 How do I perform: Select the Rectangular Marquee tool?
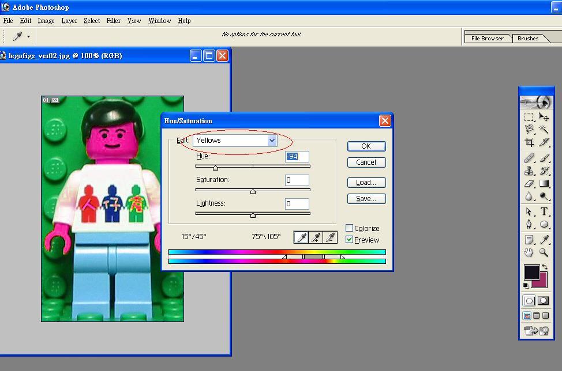pyautogui.click(x=529, y=118)
